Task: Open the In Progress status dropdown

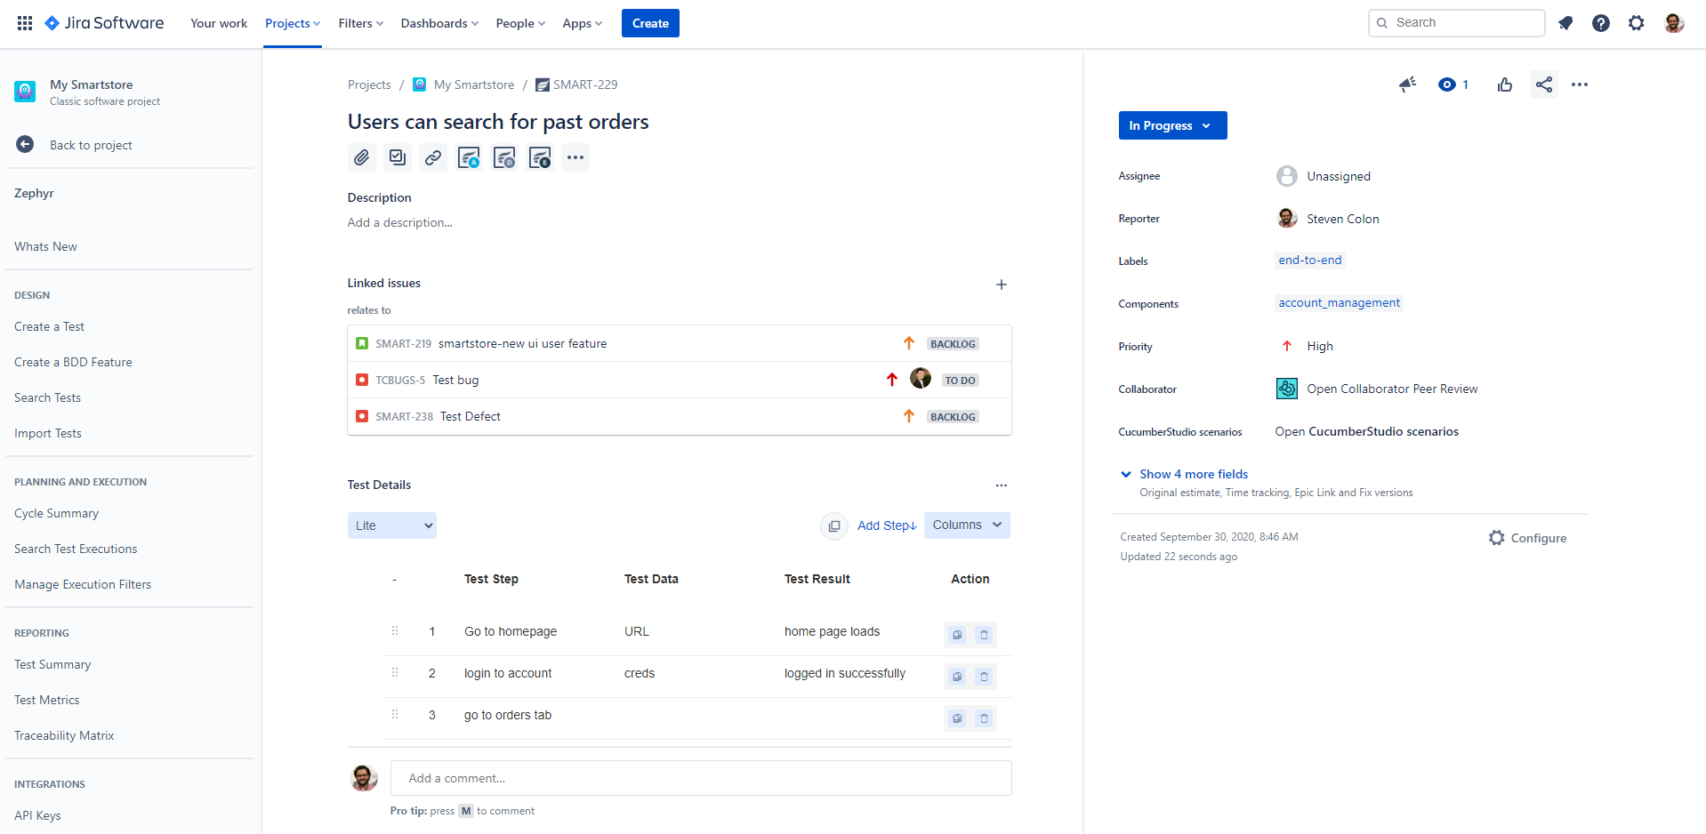Action: point(1172,125)
